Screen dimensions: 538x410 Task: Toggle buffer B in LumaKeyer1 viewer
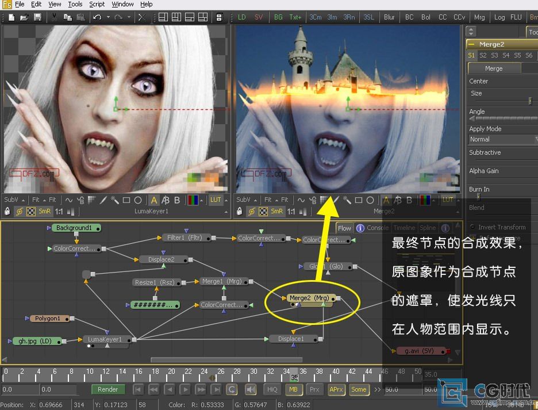(x=177, y=200)
